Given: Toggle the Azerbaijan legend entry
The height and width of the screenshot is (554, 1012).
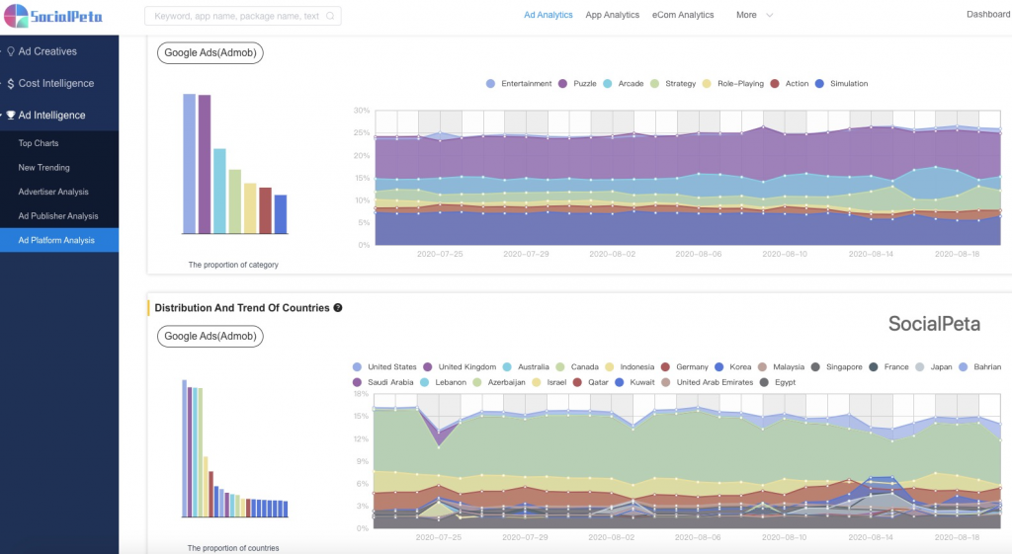Looking at the screenshot, I should [x=499, y=382].
